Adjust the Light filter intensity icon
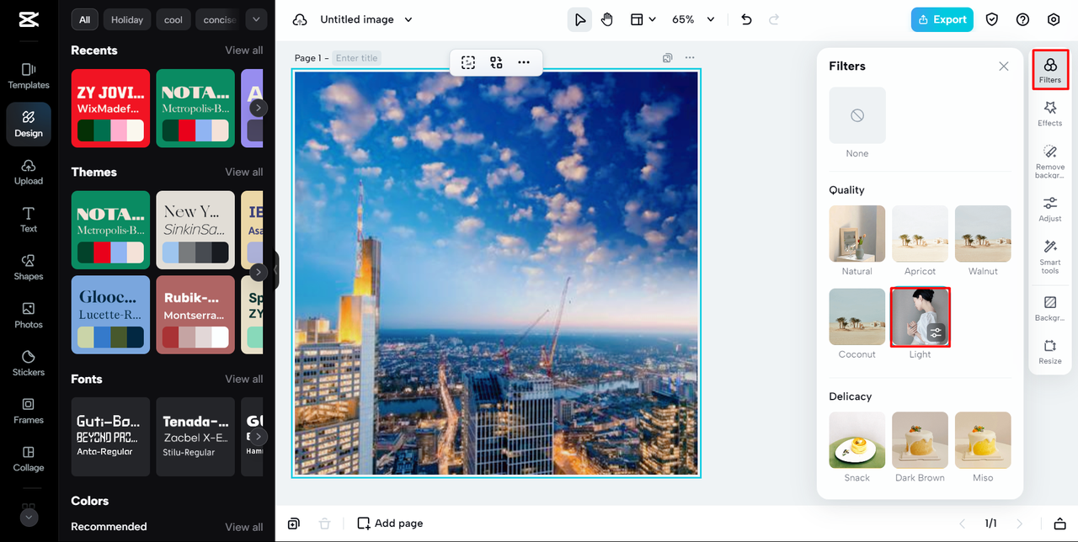1078x542 pixels. [x=936, y=332]
